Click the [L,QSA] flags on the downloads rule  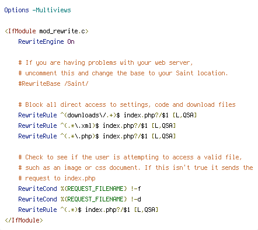pos(184,115)
